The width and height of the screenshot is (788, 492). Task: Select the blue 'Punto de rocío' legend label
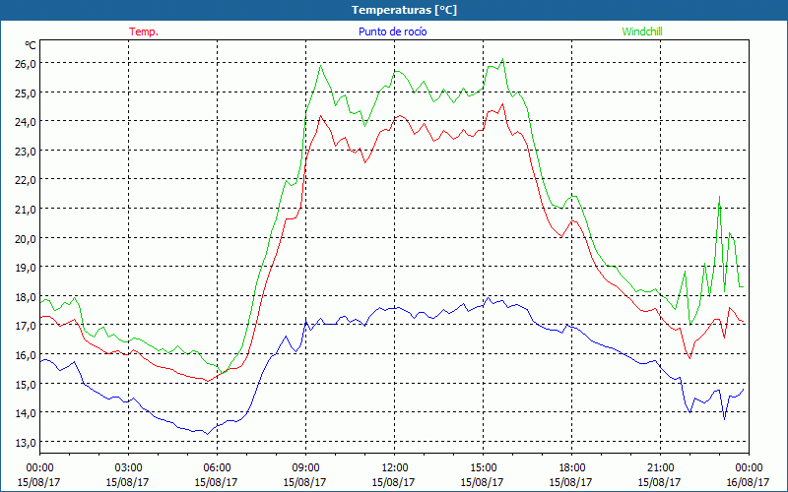(392, 31)
